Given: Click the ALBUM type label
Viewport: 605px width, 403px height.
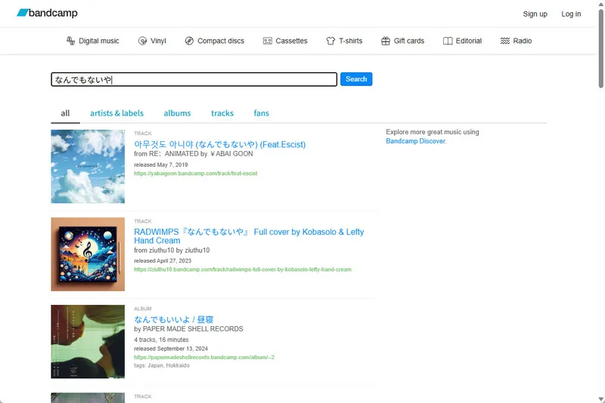Looking at the screenshot, I should tap(143, 309).
